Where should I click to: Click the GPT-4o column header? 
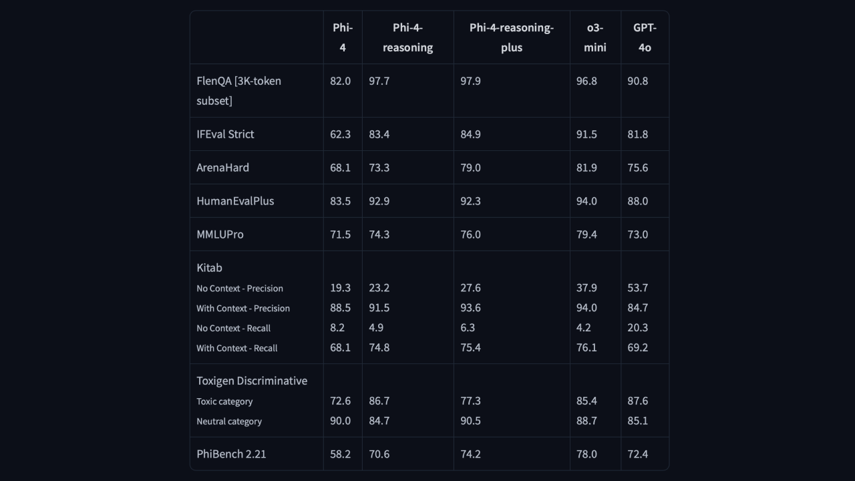645,37
